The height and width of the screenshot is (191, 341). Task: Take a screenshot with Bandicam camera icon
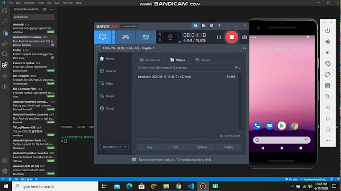click(x=244, y=37)
